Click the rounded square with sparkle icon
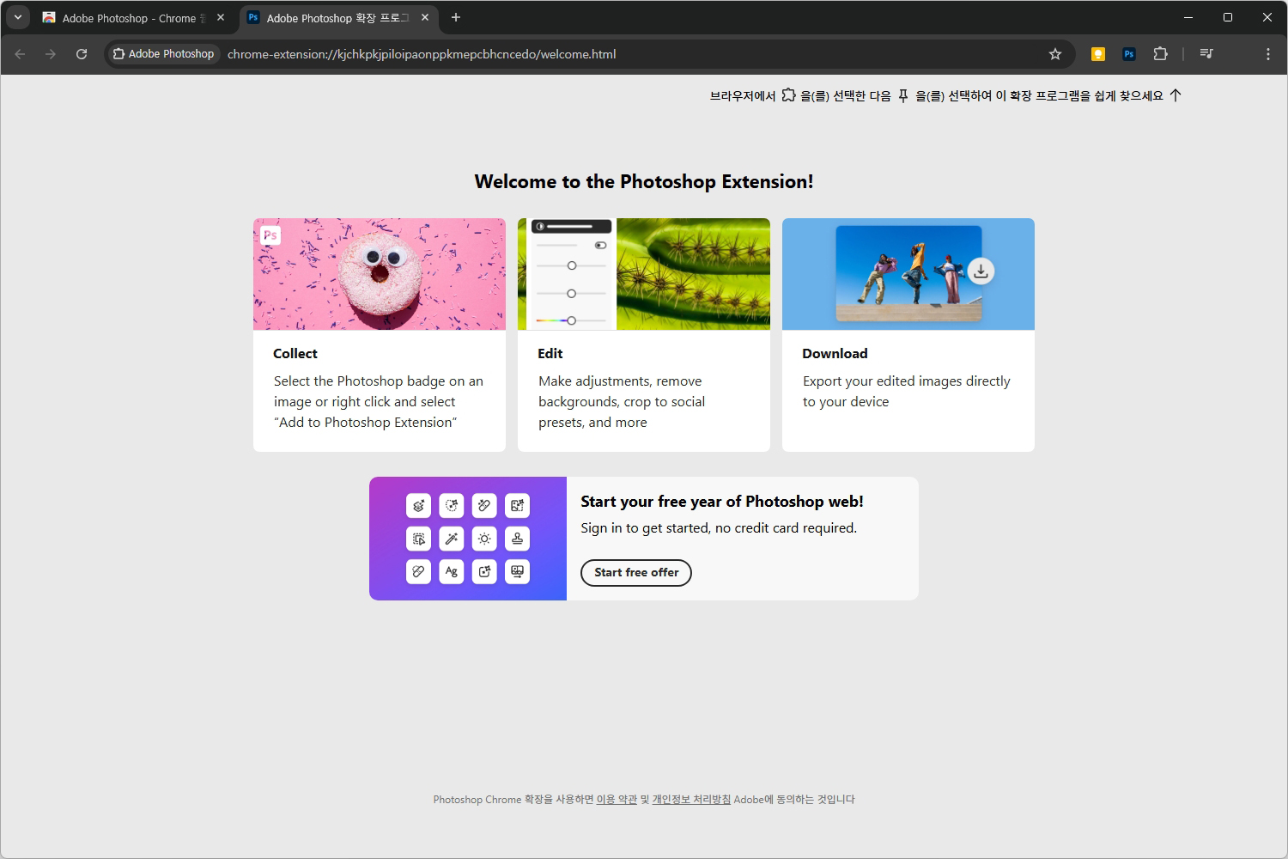 [484, 571]
